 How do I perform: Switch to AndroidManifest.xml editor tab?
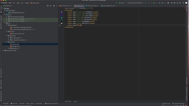tap(109, 6)
